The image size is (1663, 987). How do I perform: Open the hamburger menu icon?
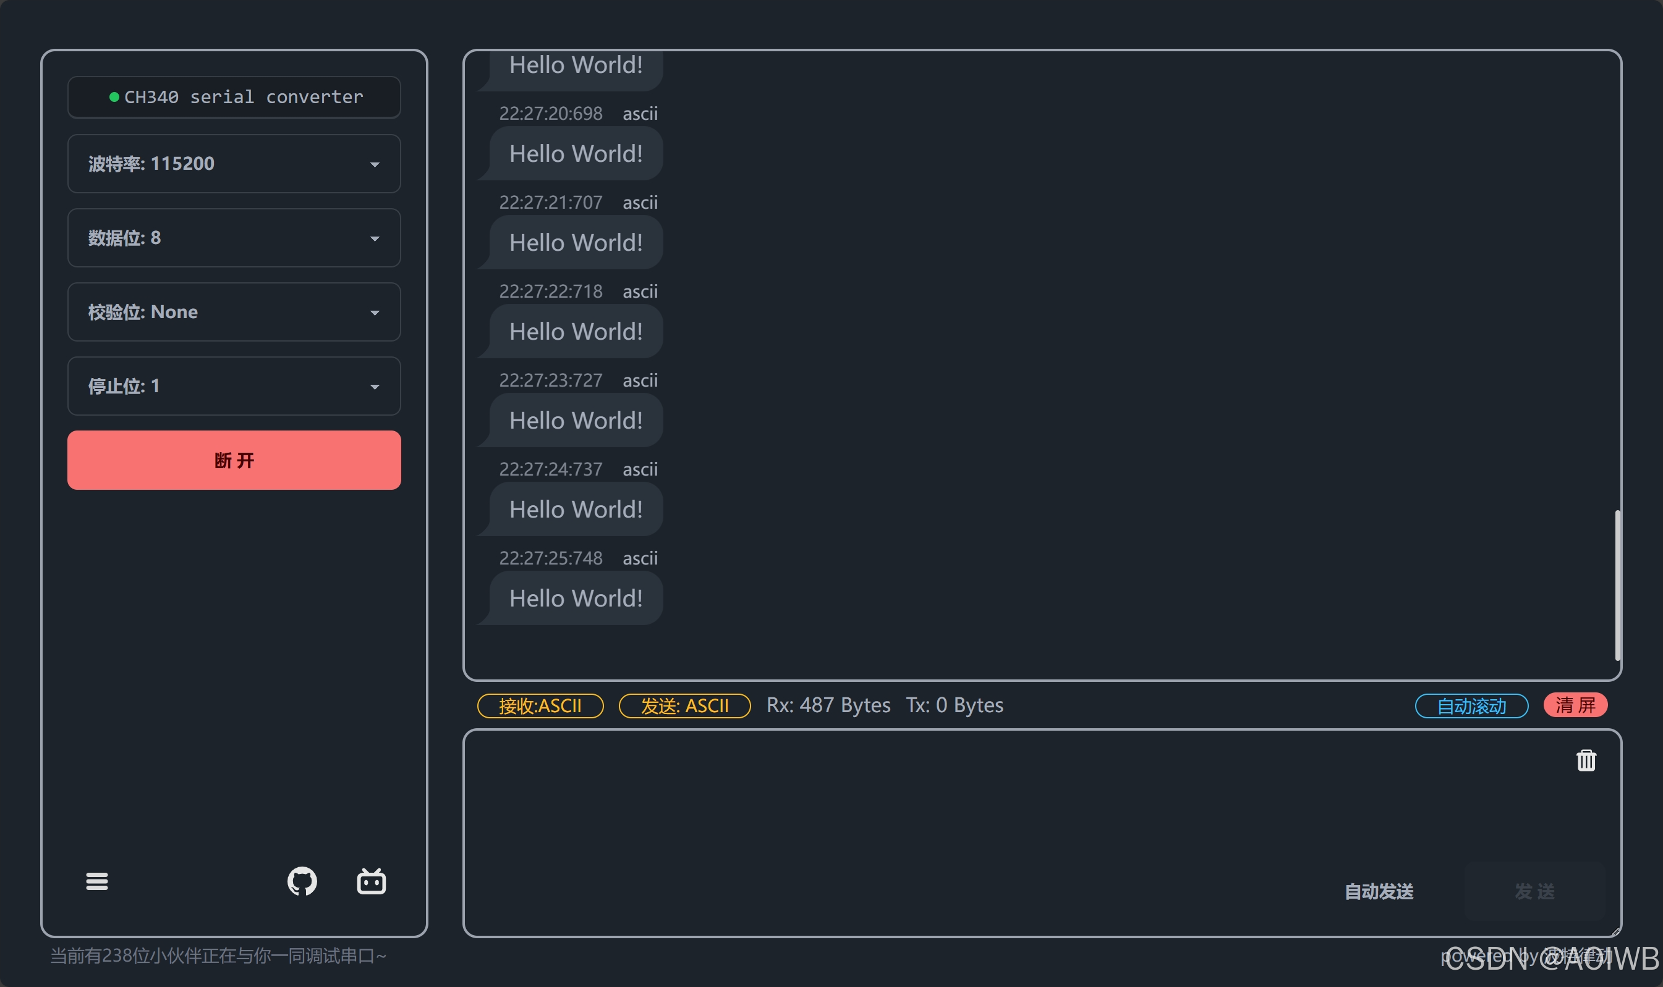tap(96, 881)
